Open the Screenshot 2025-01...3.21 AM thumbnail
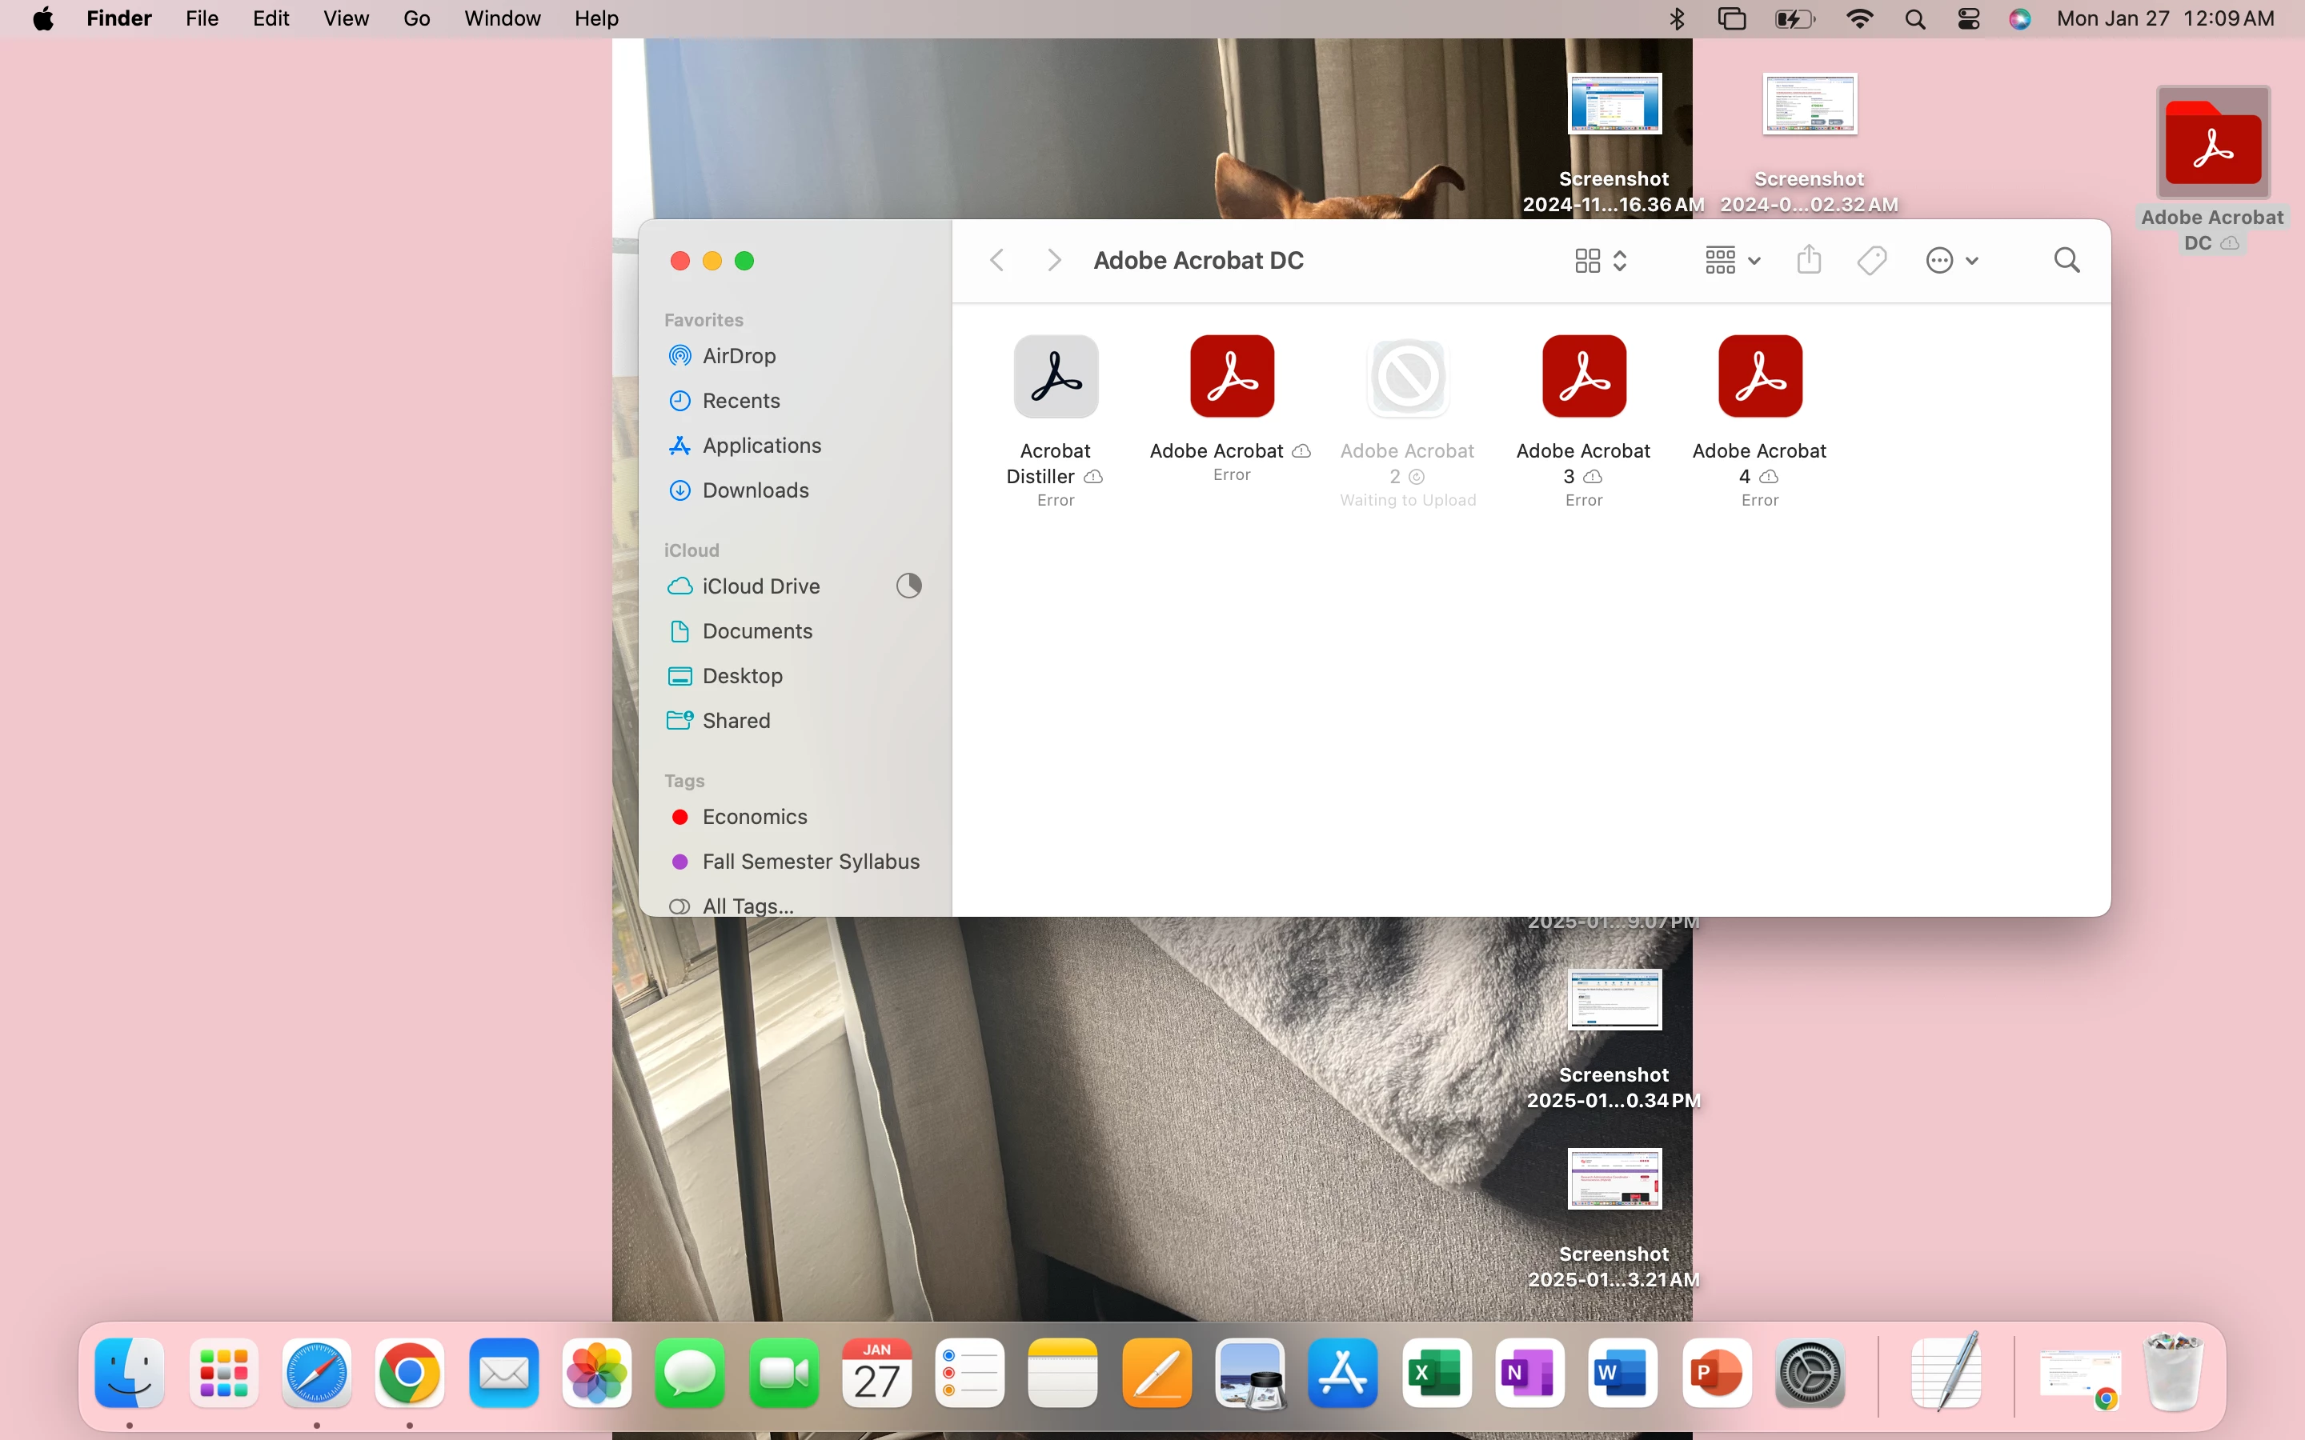Viewport: 2305px width, 1440px height. coord(1613,1179)
